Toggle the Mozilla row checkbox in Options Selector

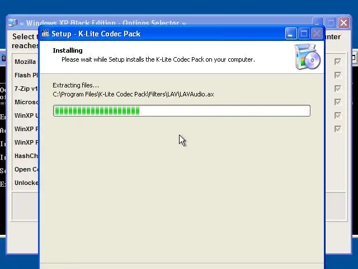(x=338, y=62)
